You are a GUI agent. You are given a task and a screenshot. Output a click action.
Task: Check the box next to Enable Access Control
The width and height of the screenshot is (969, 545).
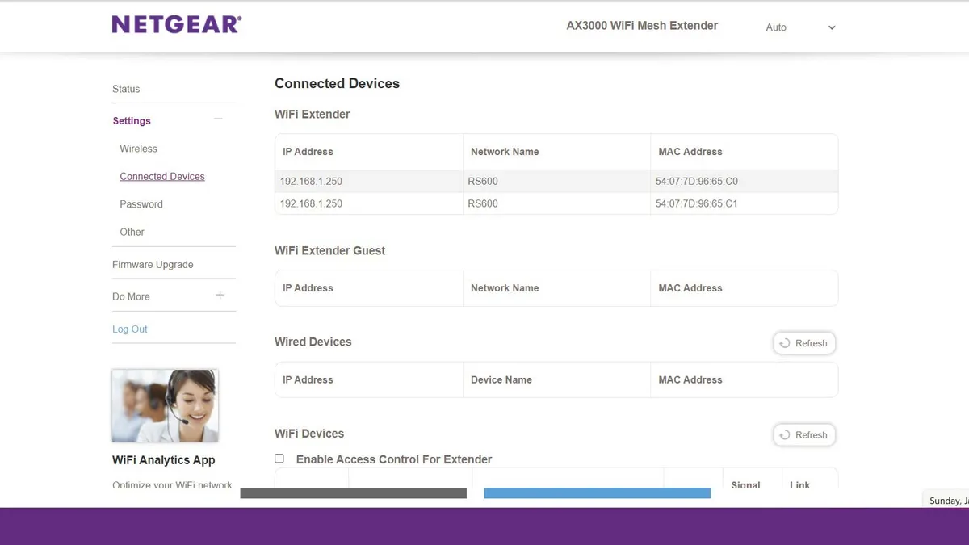coord(279,458)
